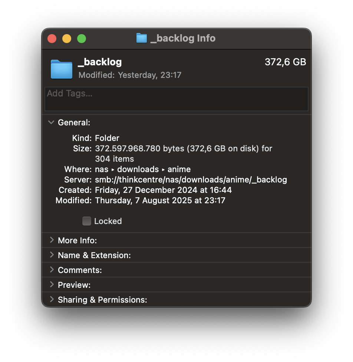Image resolution: width=353 pixels, height=362 pixels.
Task: Click the Created date 'Friday, 27 December 2024'
Action: [146, 190]
